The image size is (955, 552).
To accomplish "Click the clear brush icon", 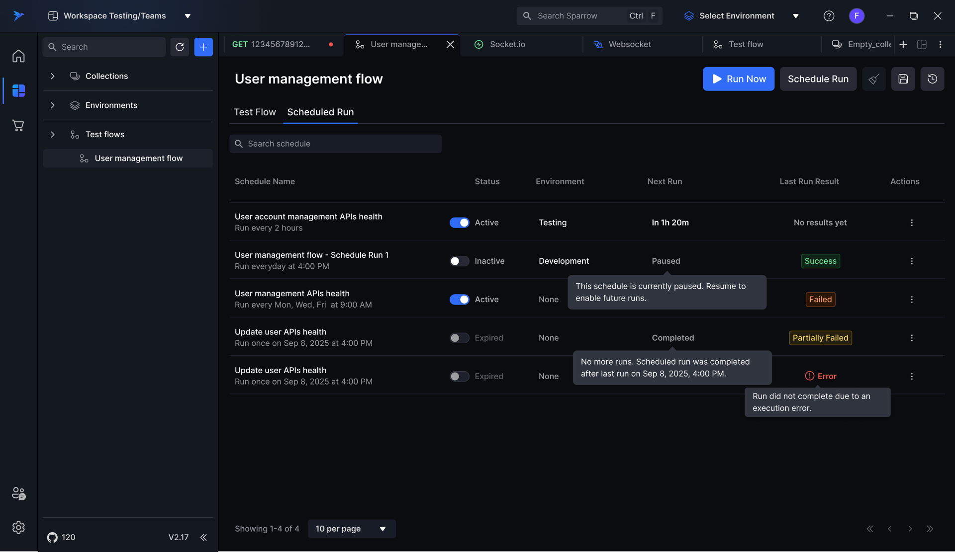I will point(873,79).
